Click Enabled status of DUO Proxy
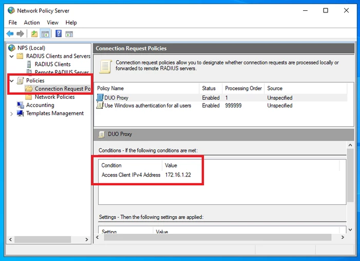The height and width of the screenshot is (261, 360). coord(211,98)
